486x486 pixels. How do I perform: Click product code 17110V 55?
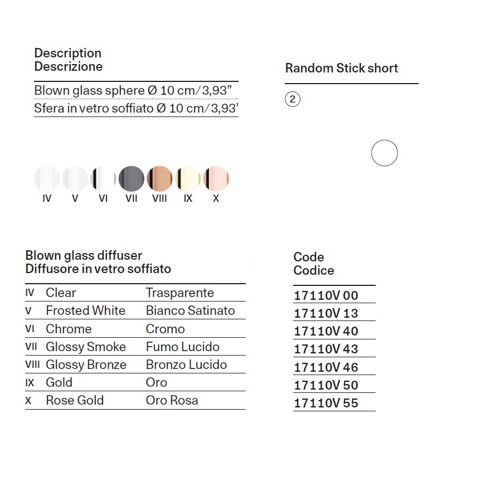[326, 403]
